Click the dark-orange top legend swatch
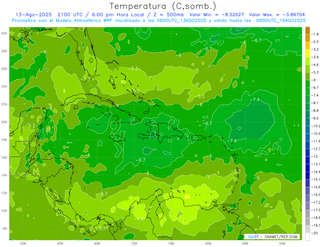 point(307,30)
